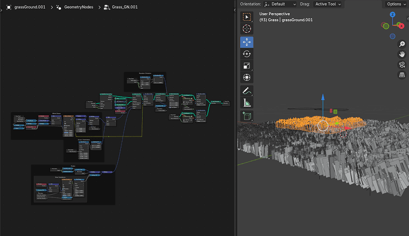Select the Move tool
409x236 pixels.
[247, 42]
